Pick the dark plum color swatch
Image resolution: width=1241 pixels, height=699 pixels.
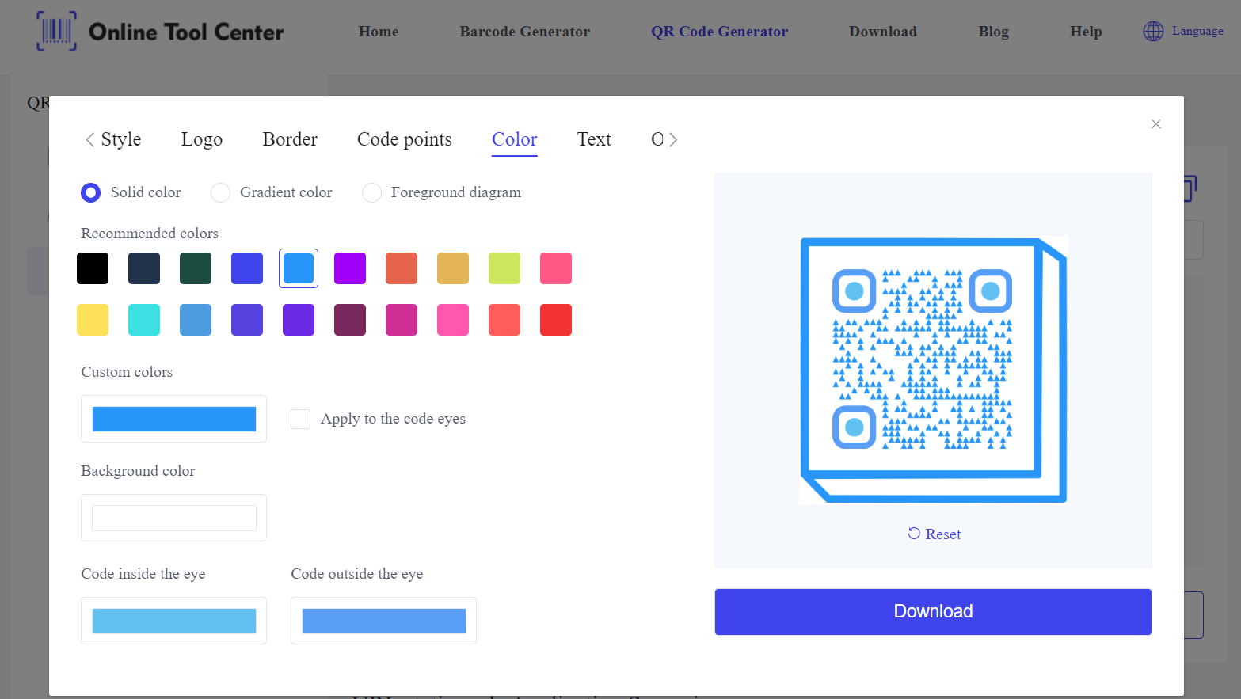coord(350,320)
